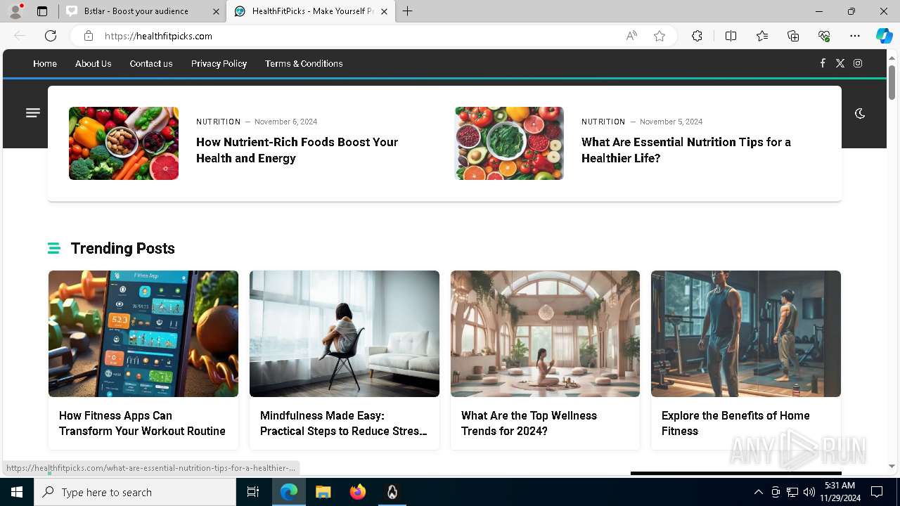The image size is (900, 506).
Task: Open Favorites list icon
Action: (762, 36)
